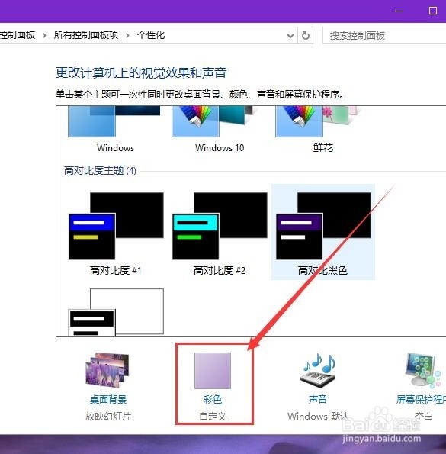446x454 pixels.
Task: Select the Windows 10 theme thumbnail
Action: (213, 121)
